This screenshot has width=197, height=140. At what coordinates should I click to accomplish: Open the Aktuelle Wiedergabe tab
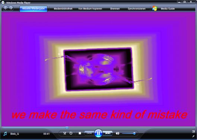(33, 9)
